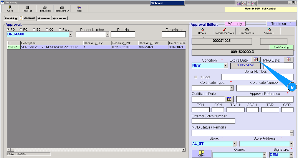298x159 pixels.
Task: Click the Part Catalog button
Action: click(x=281, y=47)
